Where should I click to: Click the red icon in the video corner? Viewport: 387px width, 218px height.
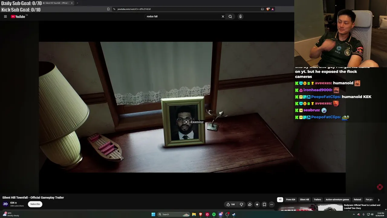point(380,187)
